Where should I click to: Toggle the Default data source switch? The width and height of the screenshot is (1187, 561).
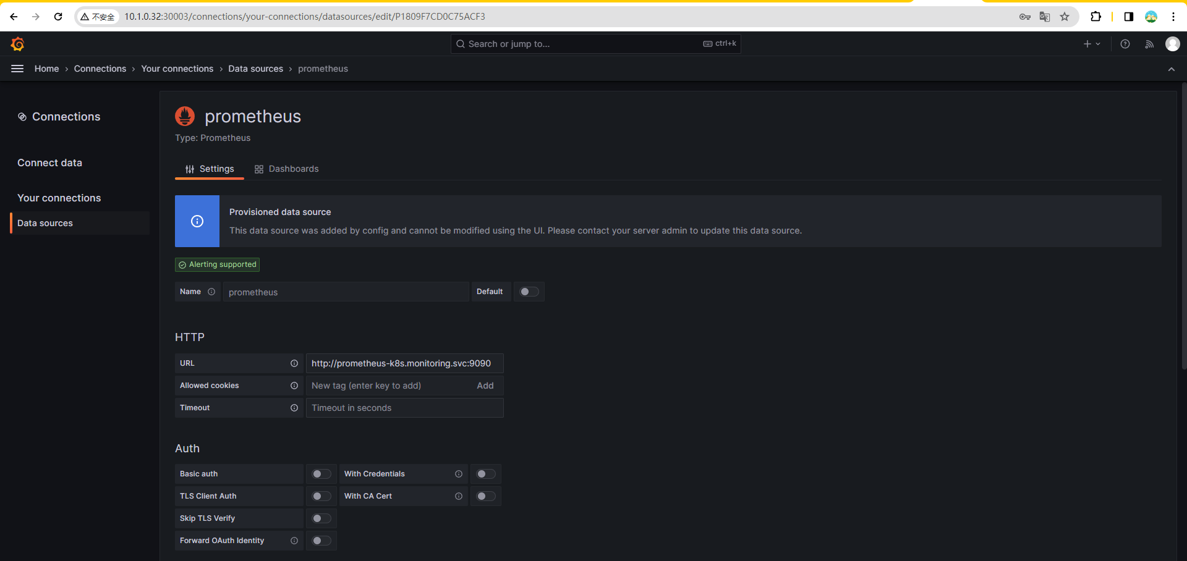529,292
